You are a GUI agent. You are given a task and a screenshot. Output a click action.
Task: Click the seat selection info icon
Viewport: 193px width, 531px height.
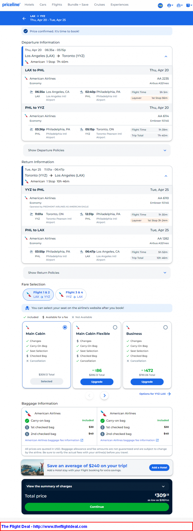tap(27, 308)
